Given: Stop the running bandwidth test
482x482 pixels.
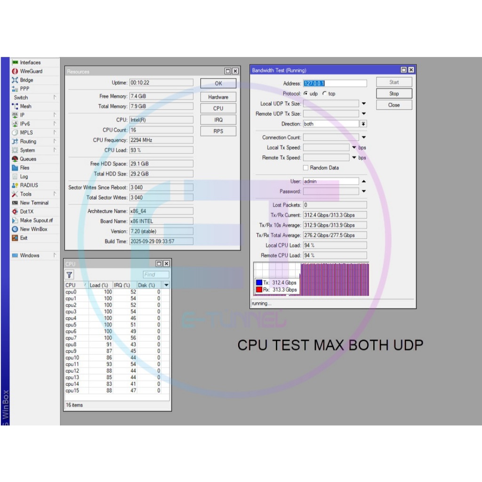Looking at the screenshot, I should click(394, 94).
